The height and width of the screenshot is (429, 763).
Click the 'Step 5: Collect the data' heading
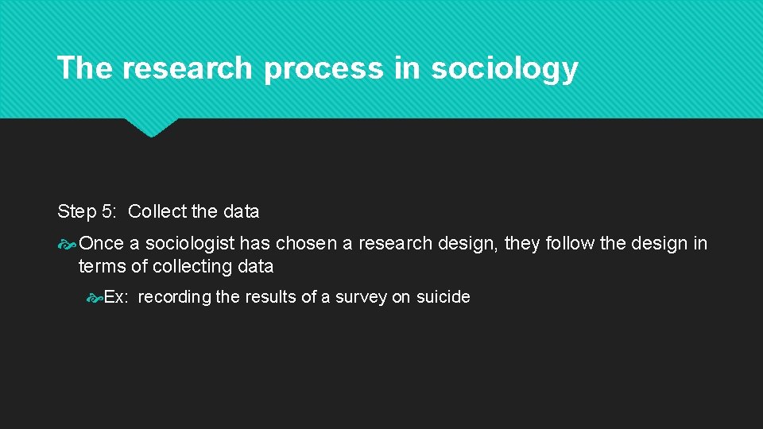click(x=158, y=211)
